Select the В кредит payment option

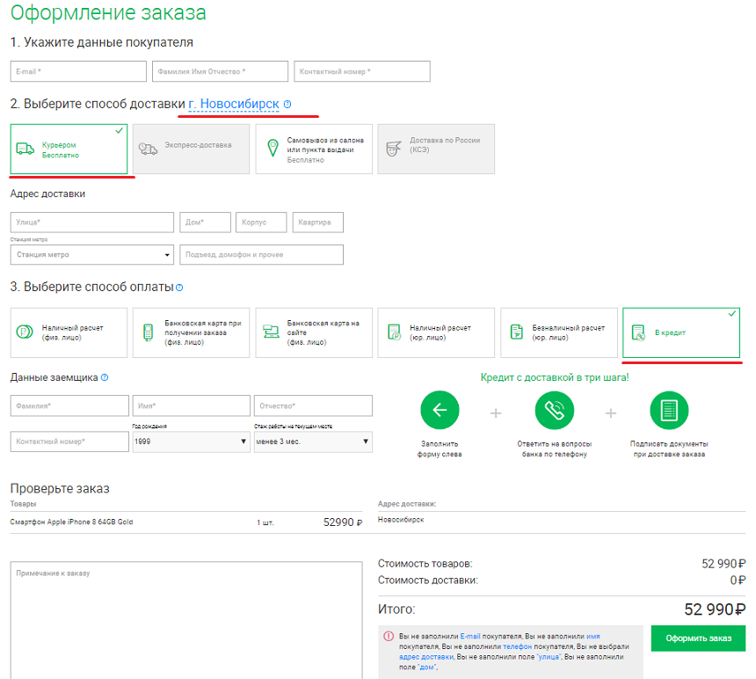(680, 333)
